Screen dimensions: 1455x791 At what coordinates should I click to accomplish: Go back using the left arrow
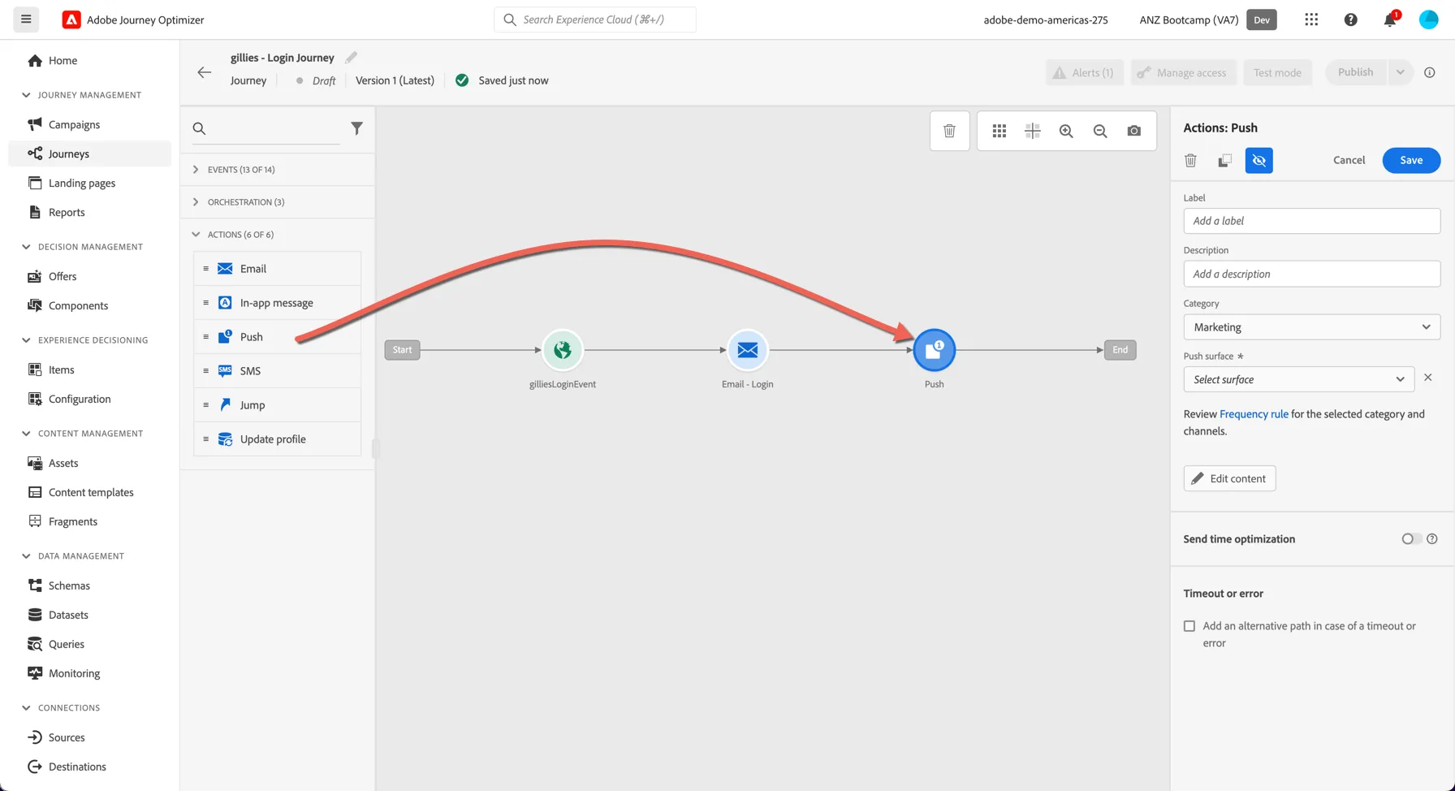pyautogui.click(x=205, y=72)
